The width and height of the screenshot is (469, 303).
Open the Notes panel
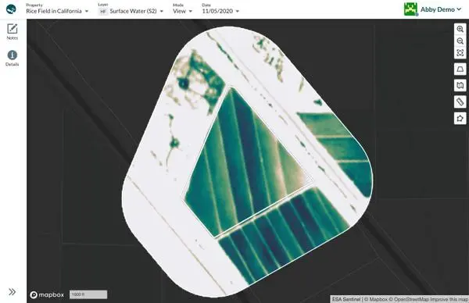13,32
